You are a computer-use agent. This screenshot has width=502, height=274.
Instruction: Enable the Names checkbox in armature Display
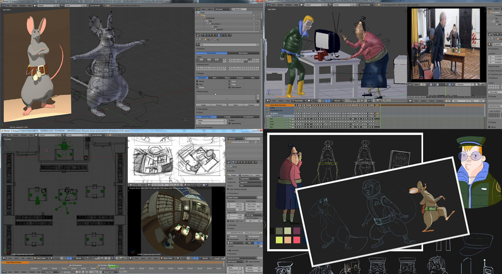tap(197, 81)
